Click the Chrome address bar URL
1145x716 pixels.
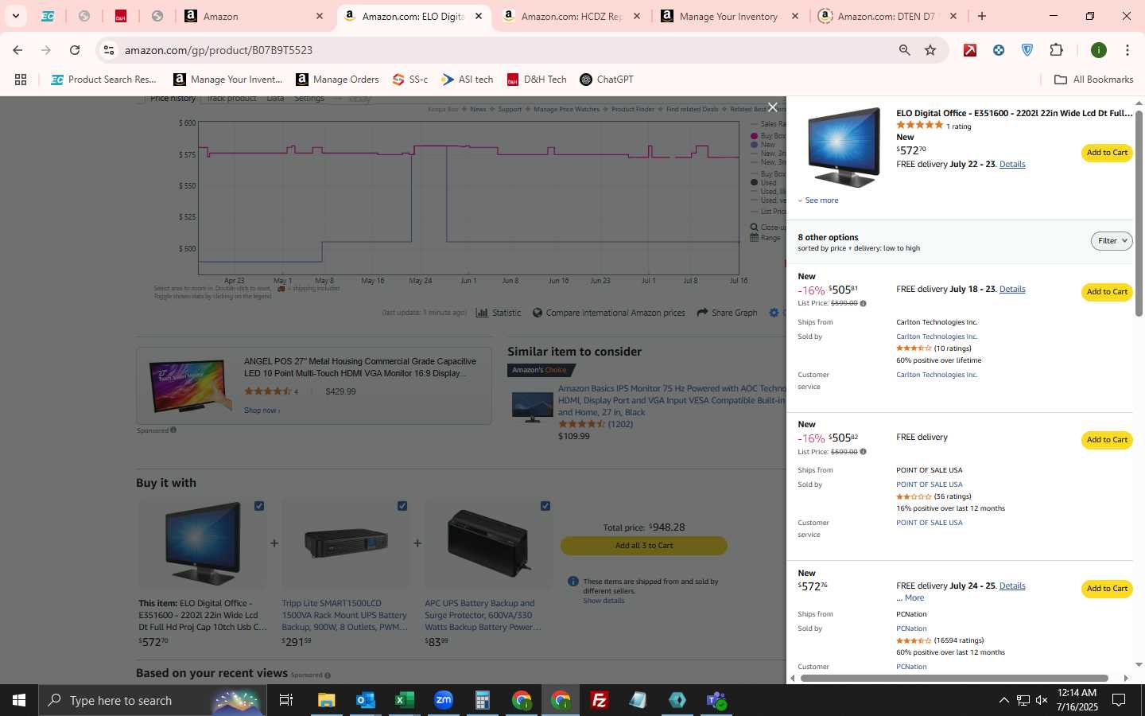coord(219,50)
